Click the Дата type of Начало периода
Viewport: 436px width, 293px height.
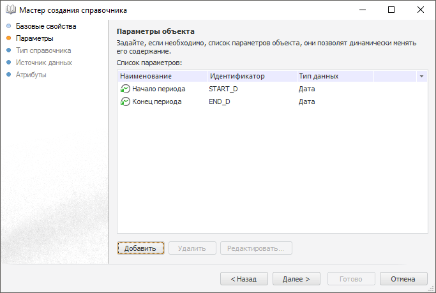307,89
